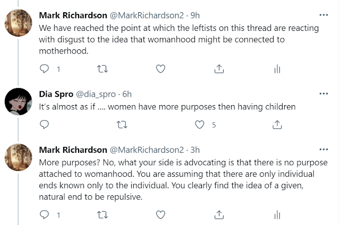The width and height of the screenshot is (340, 225).
Task: Share Dia Spro's tweet
Action: click(277, 125)
